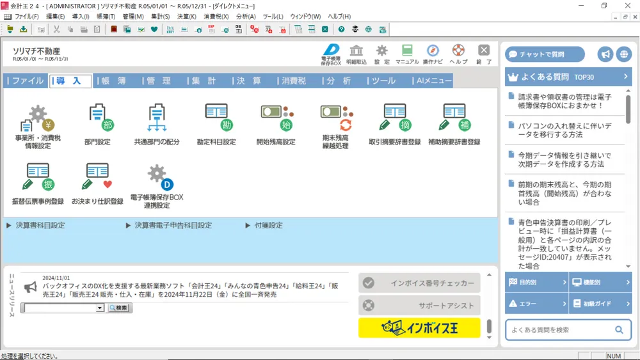Open 期末残高繰越処理 icon
The width and height of the screenshot is (640, 360).
pyautogui.click(x=335, y=120)
